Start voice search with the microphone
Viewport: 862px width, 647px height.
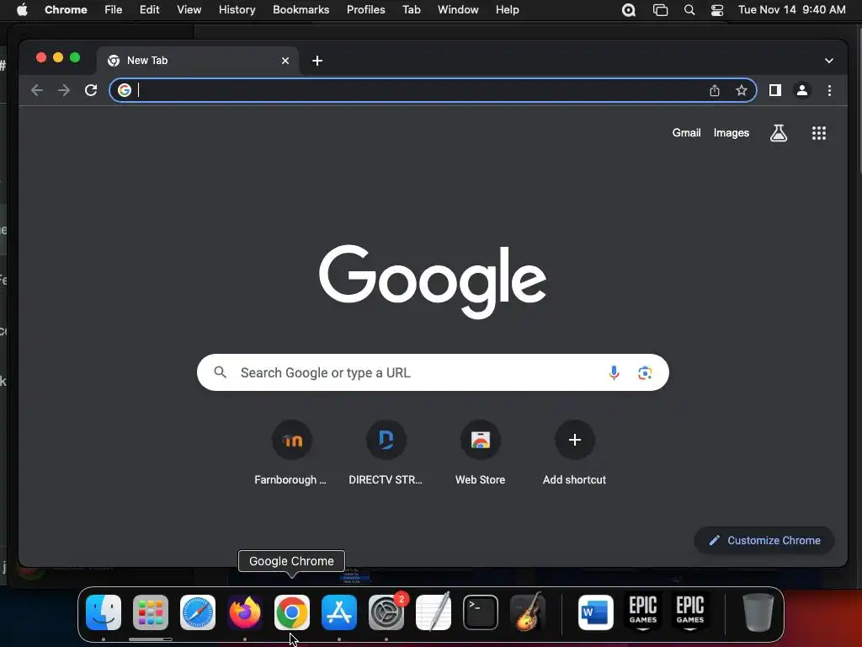614,373
